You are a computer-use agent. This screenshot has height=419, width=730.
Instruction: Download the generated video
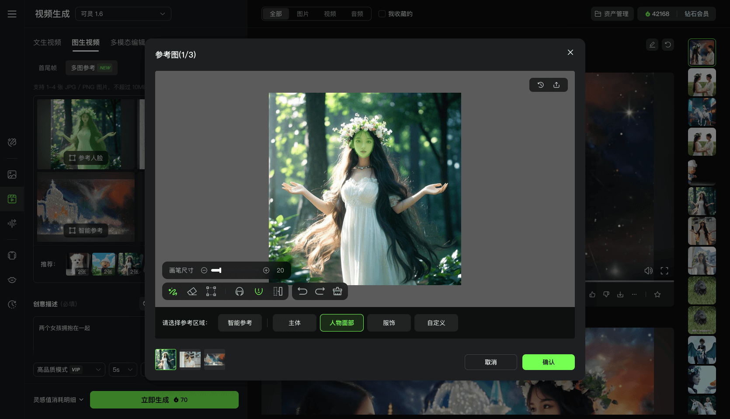620,294
